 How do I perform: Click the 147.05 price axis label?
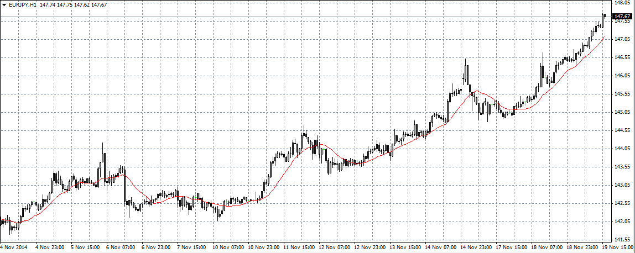click(622, 39)
